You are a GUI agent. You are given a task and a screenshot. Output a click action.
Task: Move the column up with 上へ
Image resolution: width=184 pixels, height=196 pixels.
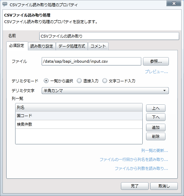tap(156, 108)
